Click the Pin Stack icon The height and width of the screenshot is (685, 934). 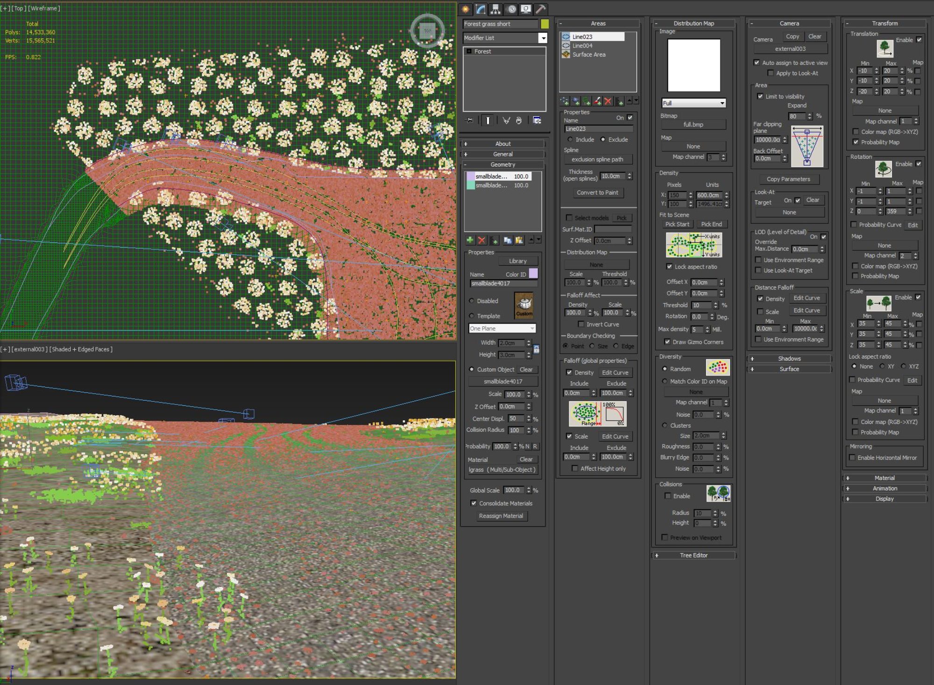click(469, 120)
